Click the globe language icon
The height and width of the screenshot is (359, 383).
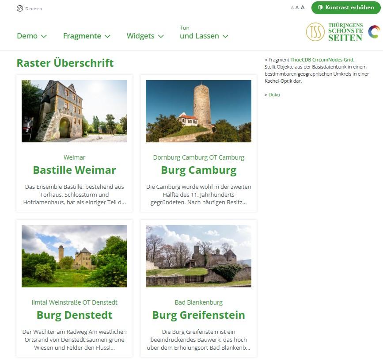tap(20, 8)
